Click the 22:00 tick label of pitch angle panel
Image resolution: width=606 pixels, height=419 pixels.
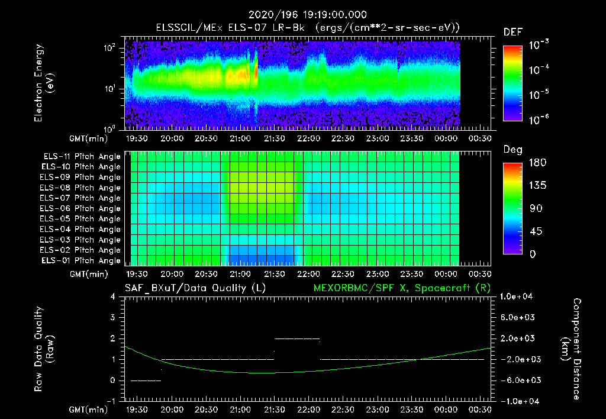[308, 274]
